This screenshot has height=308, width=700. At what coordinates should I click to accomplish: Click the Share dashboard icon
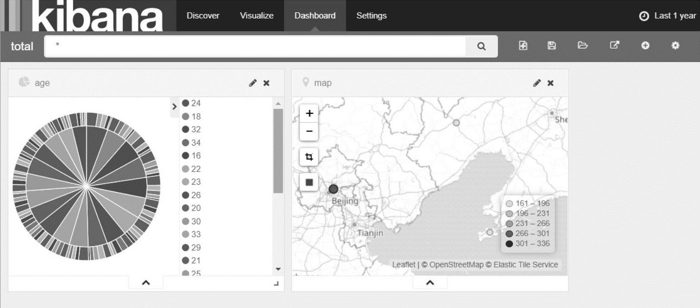614,45
